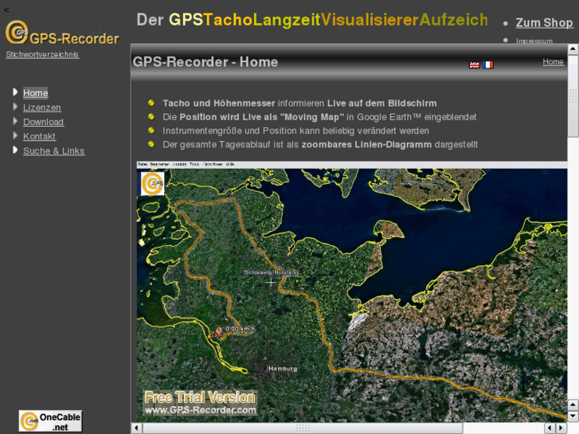
Task: Click the Hamburg label on map
Action: click(283, 369)
